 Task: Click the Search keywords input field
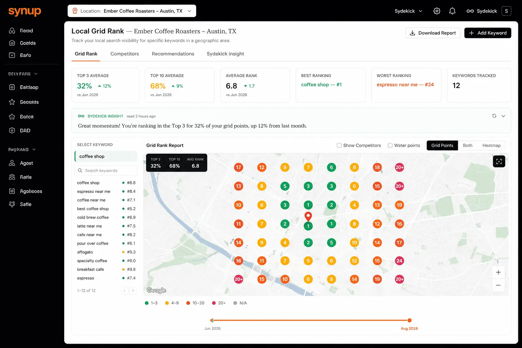pyautogui.click(x=106, y=171)
